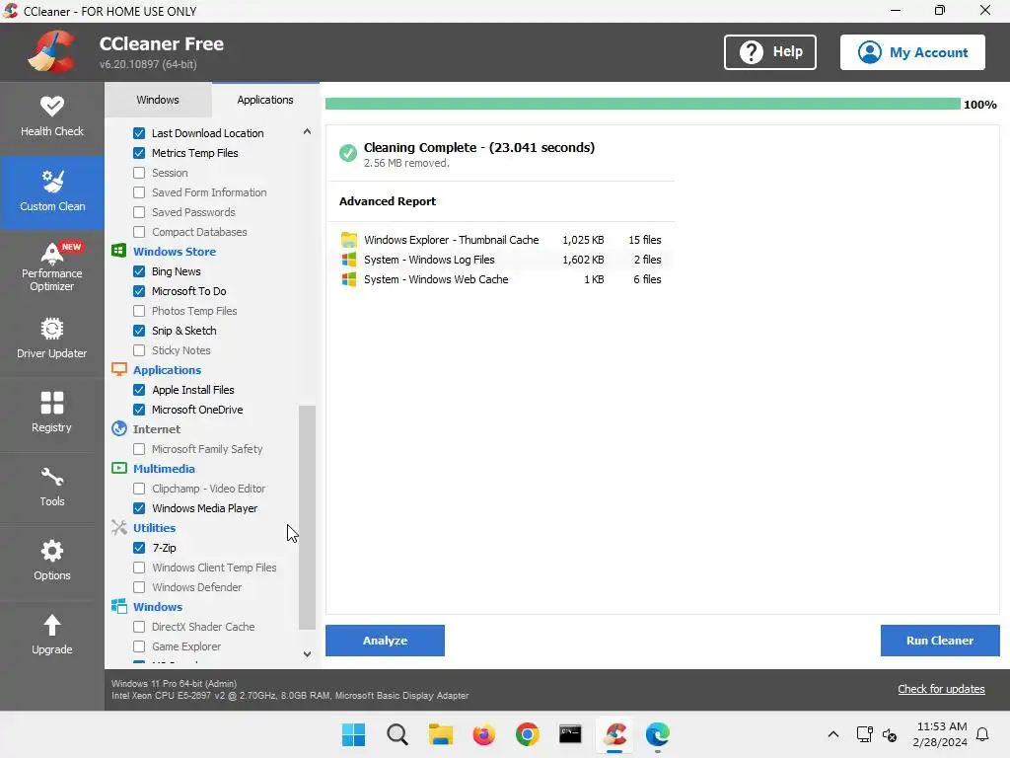Check DirectX Shader Cache

click(x=139, y=627)
